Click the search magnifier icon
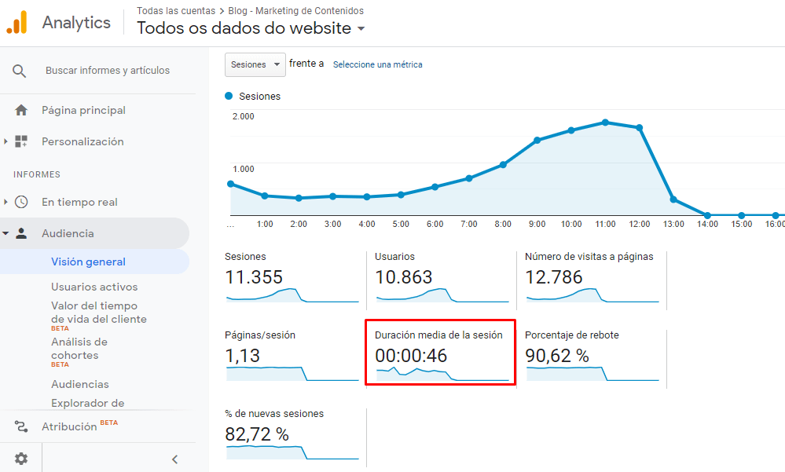 [x=19, y=71]
